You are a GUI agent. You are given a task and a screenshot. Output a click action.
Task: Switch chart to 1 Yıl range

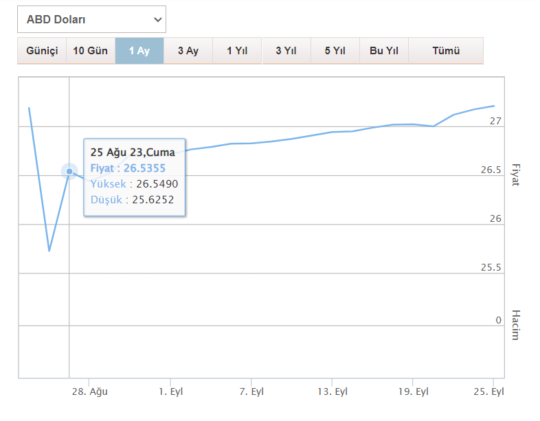pyautogui.click(x=237, y=51)
